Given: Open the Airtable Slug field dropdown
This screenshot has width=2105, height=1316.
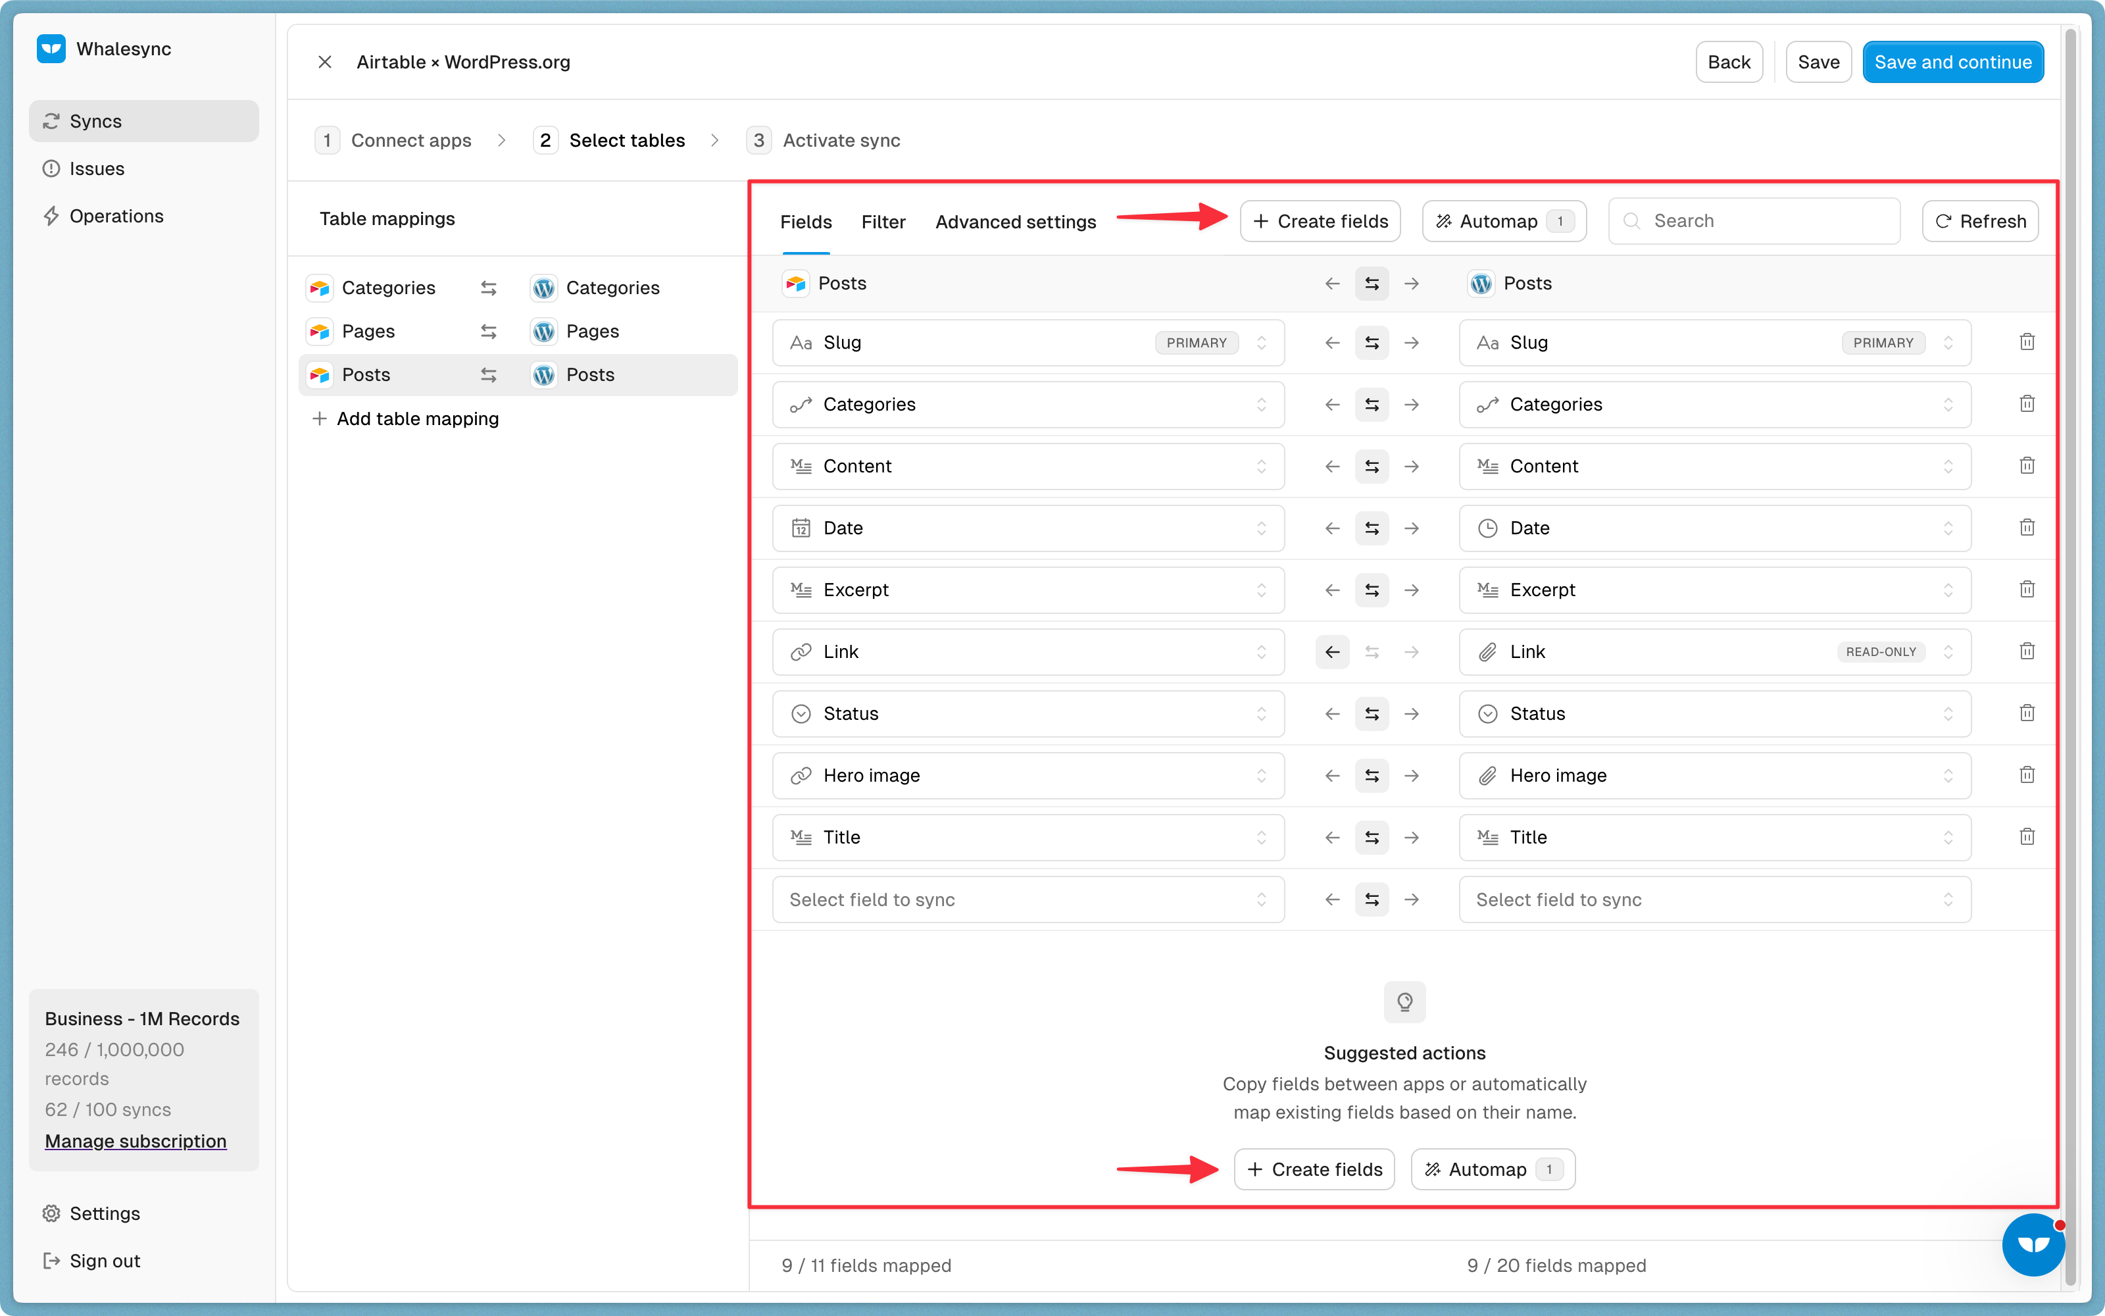Looking at the screenshot, I should click(1028, 343).
